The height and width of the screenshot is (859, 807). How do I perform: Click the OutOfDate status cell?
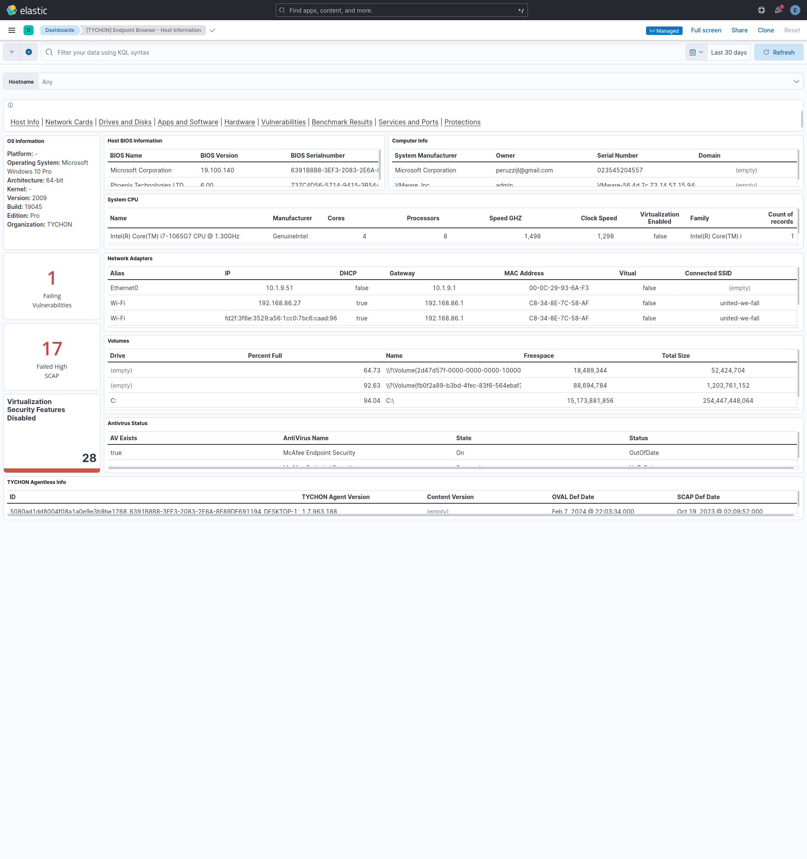coord(644,453)
